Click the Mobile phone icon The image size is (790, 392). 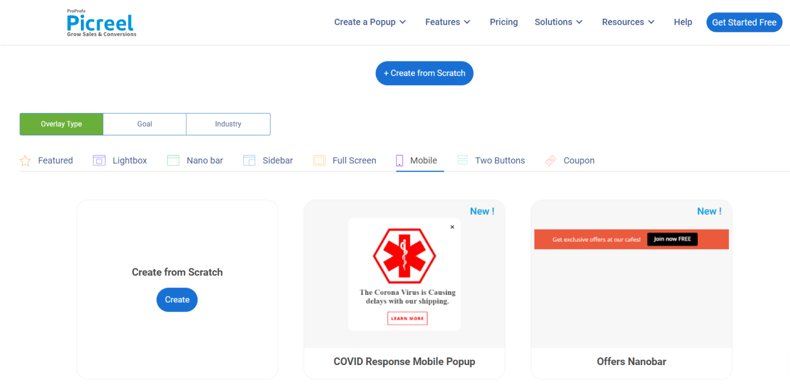click(400, 161)
